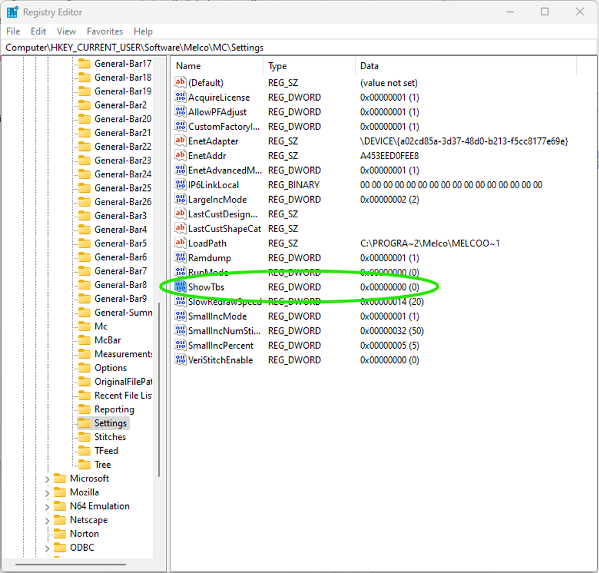Sort values by the Name column header

pos(217,66)
